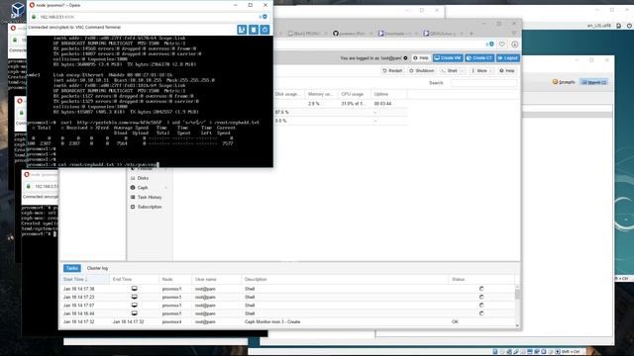Click running monitor icon for 14:17:38 task
The height and width of the screenshot is (356, 634).
pos(135,289)
